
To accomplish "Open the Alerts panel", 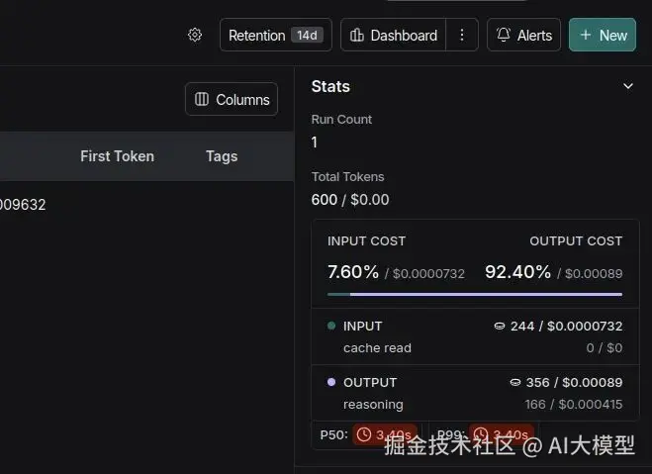I will tap(524, 35).
